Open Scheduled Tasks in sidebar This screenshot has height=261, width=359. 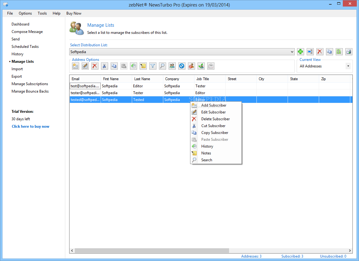[x=25, y=47]
